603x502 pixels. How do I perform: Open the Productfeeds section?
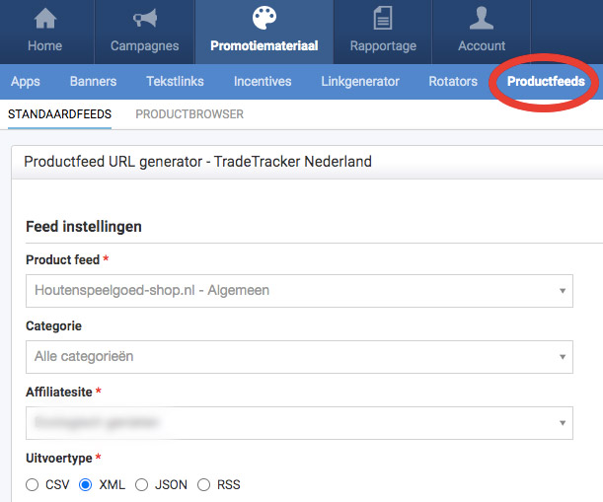(546, 82)
